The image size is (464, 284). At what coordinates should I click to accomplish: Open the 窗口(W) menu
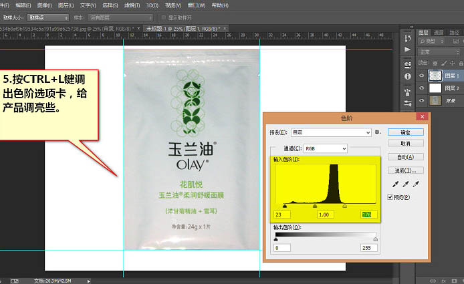click(197, 5)
